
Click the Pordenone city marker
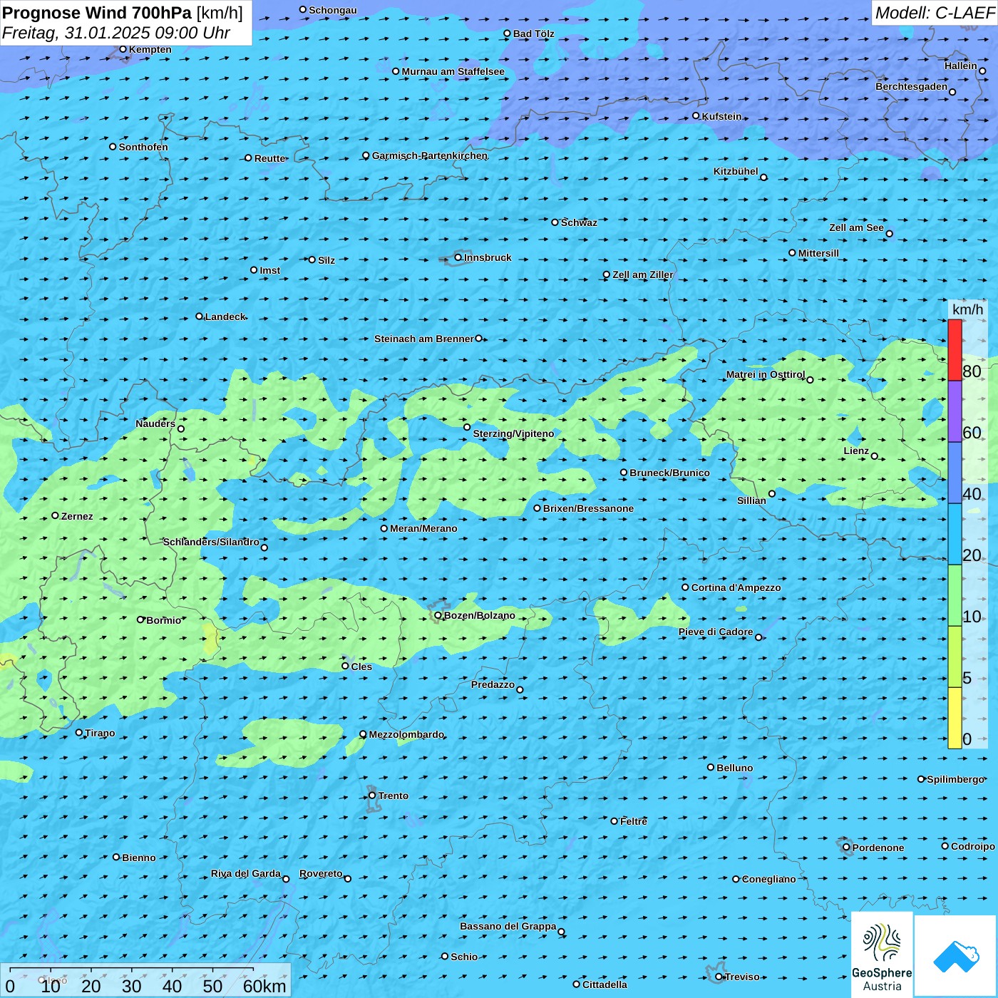(x=847, y=848)
